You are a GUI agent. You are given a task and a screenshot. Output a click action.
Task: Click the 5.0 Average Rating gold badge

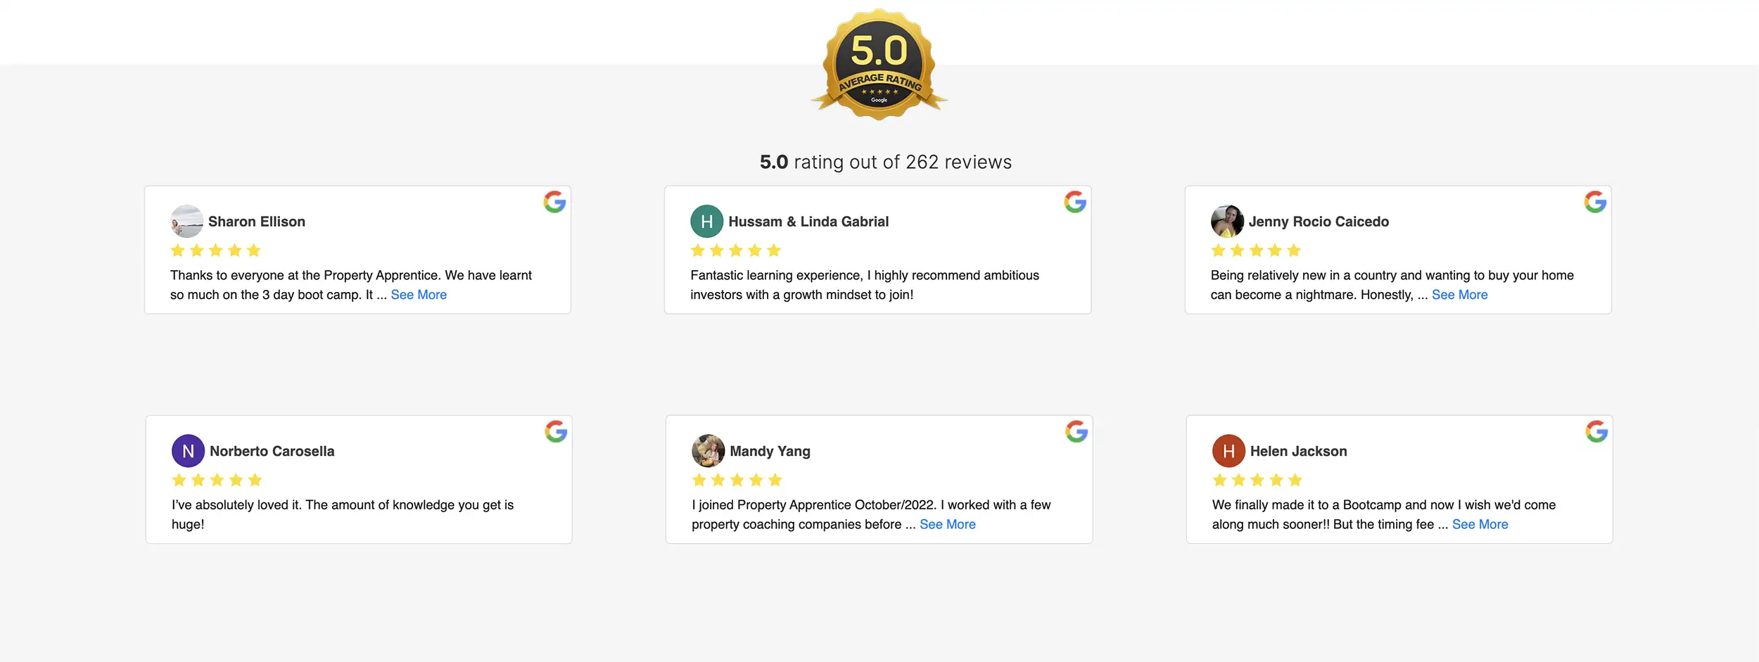(x=879, y=64)
